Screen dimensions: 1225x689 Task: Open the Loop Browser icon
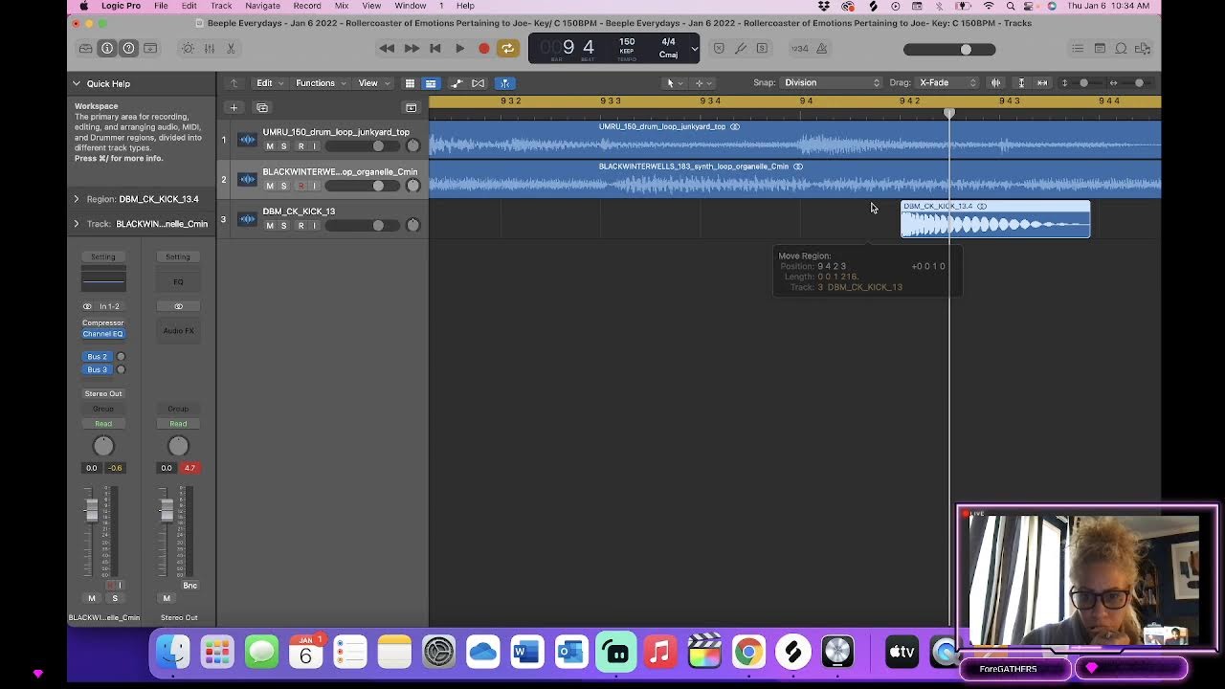[1121, 48]
